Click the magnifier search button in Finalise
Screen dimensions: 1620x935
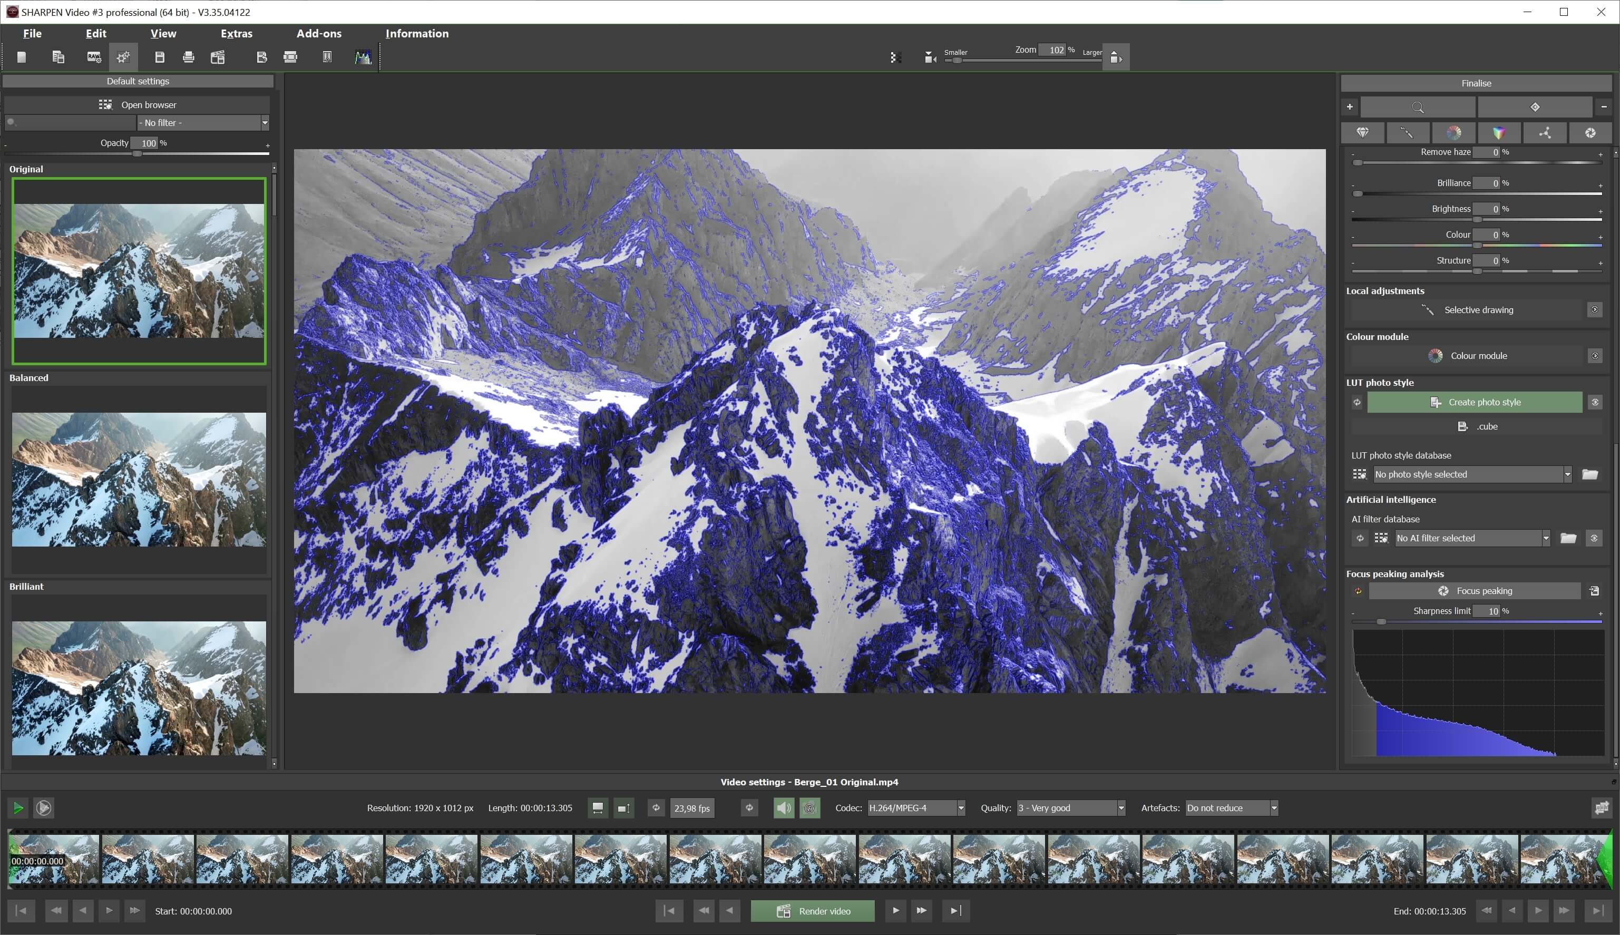point(1417,107)
